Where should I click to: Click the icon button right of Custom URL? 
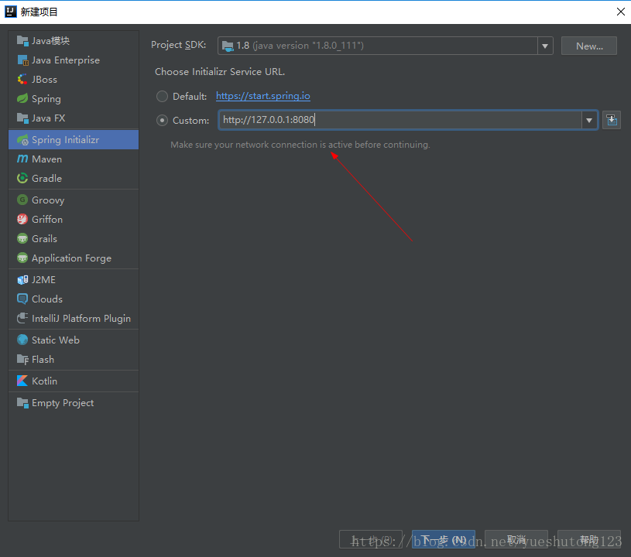[612, 120]
